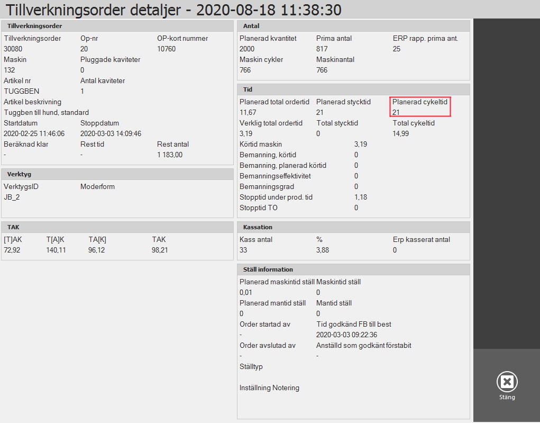Click ERP rapp. prima ant. value 25
The width and height of the screenshot is (540, 423).
[396, 49]
